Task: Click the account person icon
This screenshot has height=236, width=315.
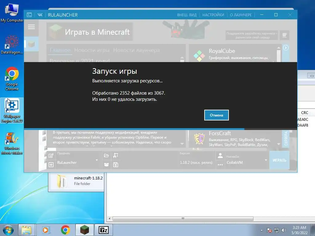Action: tap(220, 155)
